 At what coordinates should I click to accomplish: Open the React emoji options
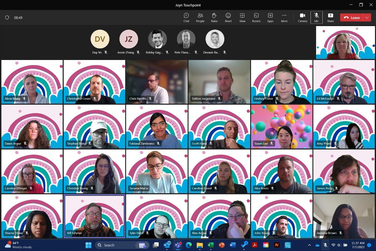(228, 18)
